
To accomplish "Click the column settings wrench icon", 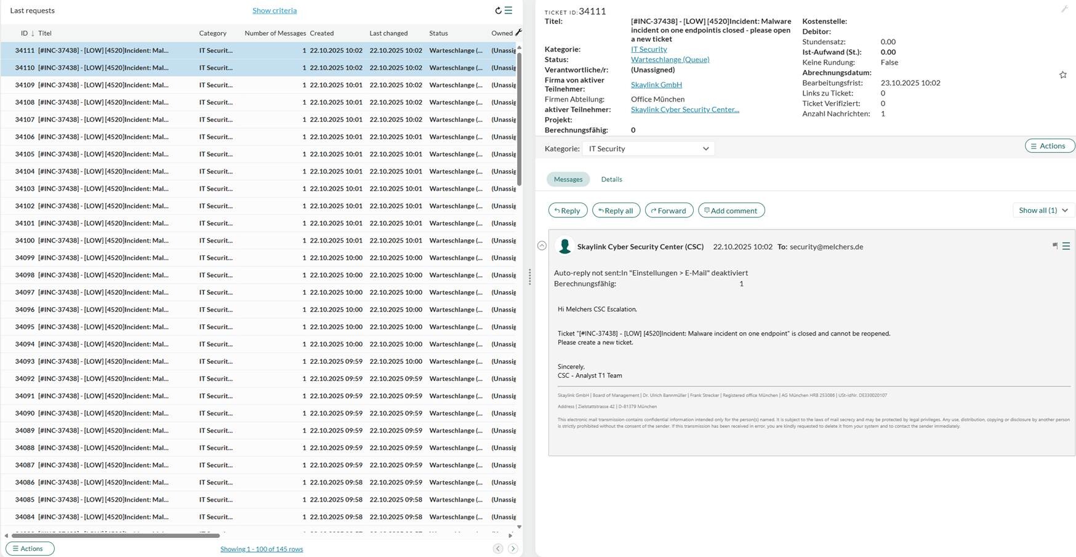I will pyautogui.click(x=518, y=33).
